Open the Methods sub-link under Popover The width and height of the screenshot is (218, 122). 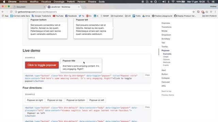click(167, 62)
